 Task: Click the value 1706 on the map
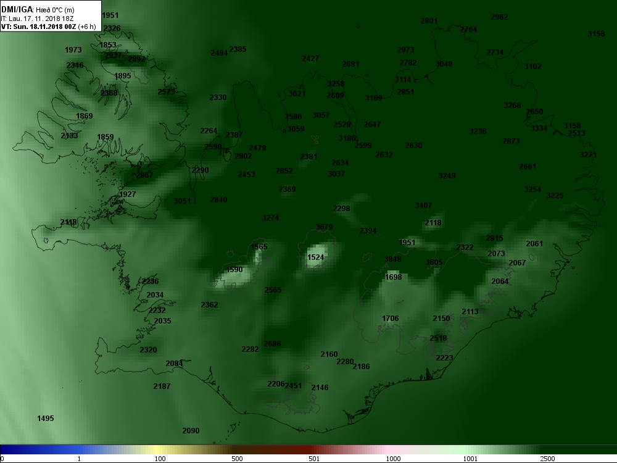pos(391,319)
